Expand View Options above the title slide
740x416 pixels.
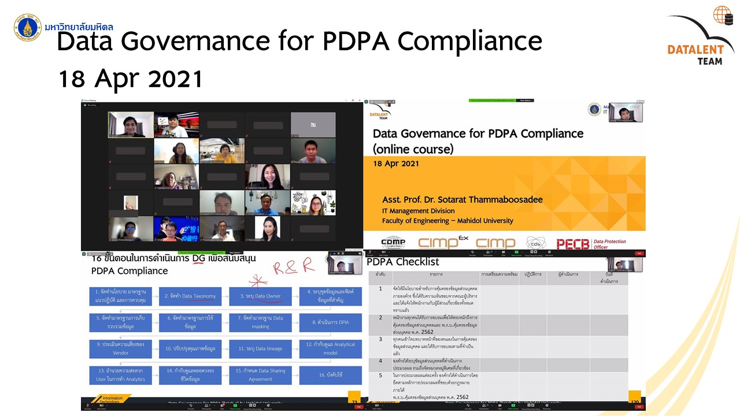[x=525, y=101]
